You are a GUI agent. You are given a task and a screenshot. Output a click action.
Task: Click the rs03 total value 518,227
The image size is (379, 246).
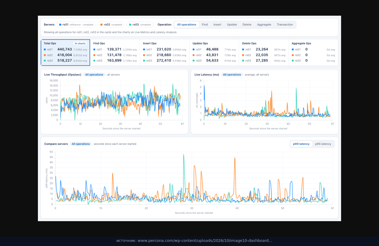(65, 61)
